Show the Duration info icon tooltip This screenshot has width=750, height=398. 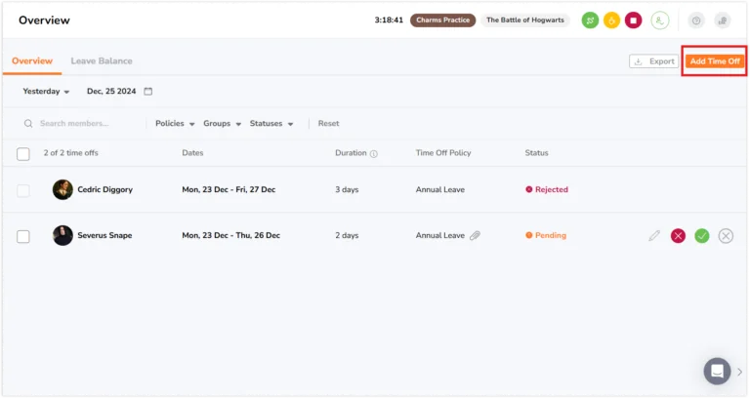tap(374, 154)
